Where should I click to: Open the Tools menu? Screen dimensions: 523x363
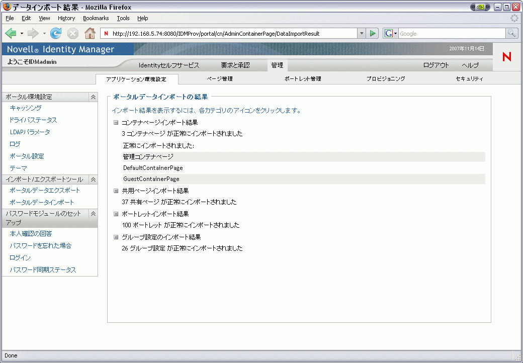(123, 18)
